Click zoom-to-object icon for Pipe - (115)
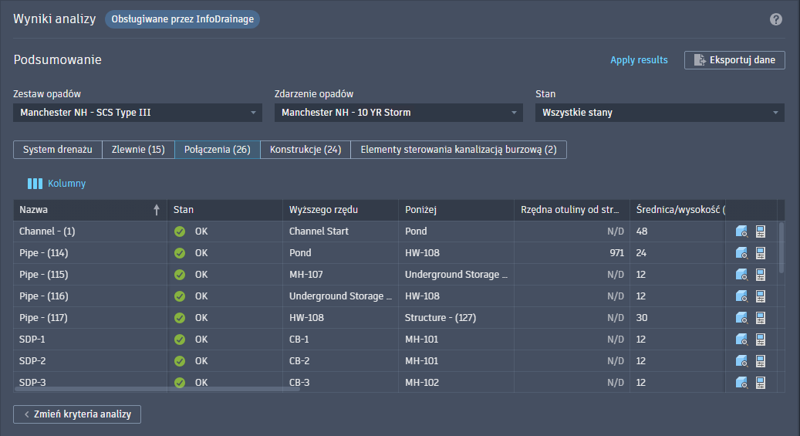Viewport: 800px width, 436px height. (742, 274)
